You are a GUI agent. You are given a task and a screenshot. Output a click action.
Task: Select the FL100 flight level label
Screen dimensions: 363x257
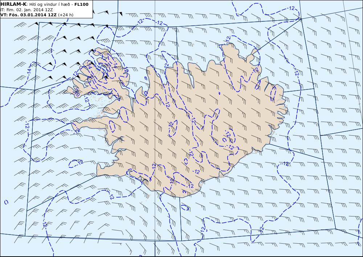[81, 4]
